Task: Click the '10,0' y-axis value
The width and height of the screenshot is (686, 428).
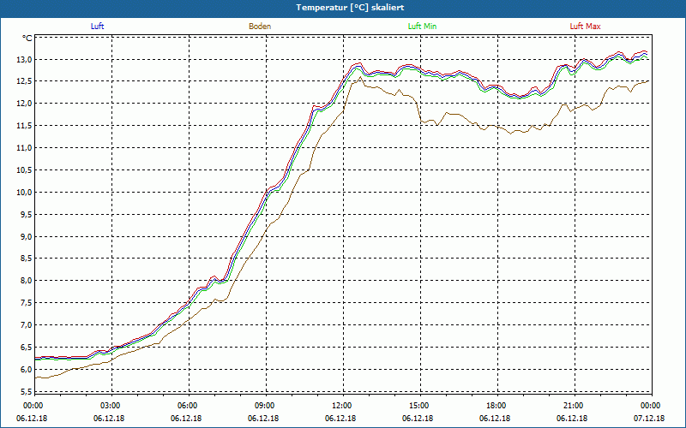Action: (24, 192)
